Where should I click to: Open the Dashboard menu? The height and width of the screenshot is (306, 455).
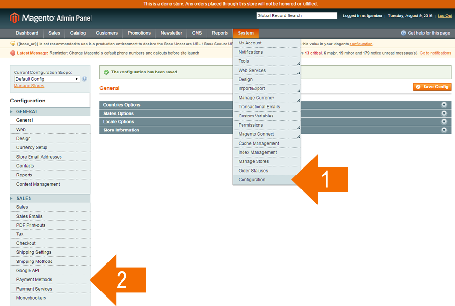pyautogui.click(x=27, y=33)
